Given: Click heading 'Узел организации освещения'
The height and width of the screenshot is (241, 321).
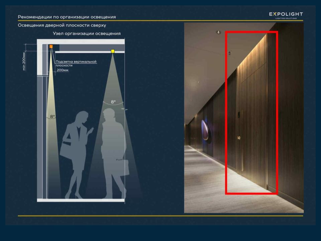Looking at the screenshot, I should click(87, 34).
